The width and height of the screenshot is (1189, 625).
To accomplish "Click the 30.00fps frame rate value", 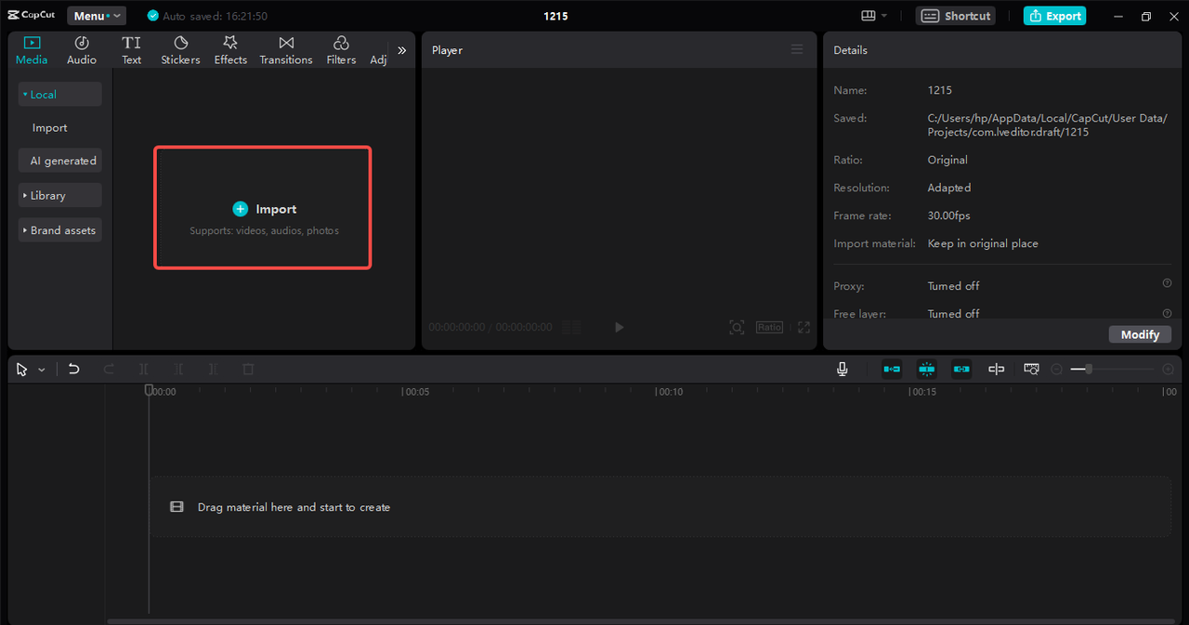I will pos(948,215).
